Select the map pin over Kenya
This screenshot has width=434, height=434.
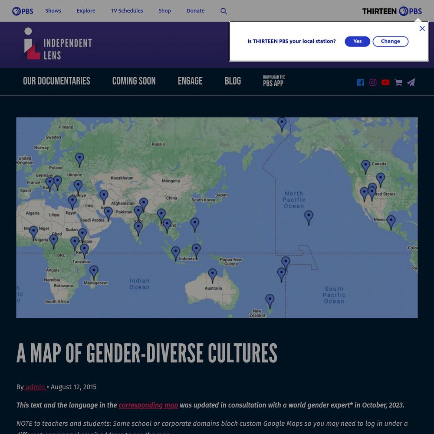[85, 251]
